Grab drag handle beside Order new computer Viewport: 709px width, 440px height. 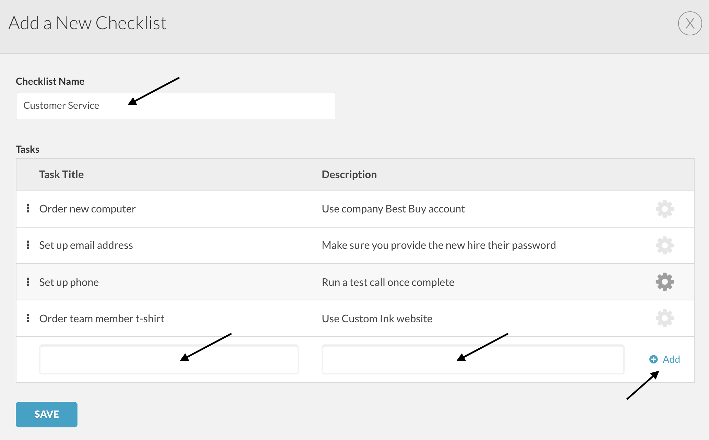tap(28, 209)
